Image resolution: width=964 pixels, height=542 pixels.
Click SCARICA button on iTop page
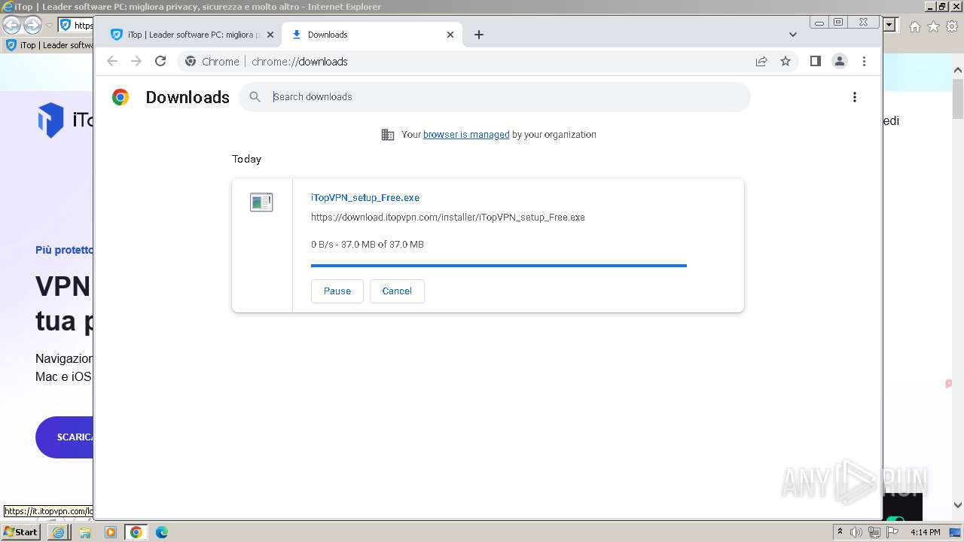click(65, 437)
